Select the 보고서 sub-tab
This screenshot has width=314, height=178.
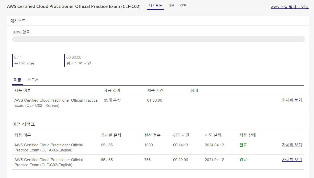pos(33,80)
